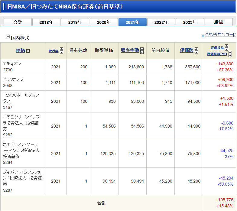Sort 評価損益 ascending with up arrow
237x211 pixels.
point(227,46)
